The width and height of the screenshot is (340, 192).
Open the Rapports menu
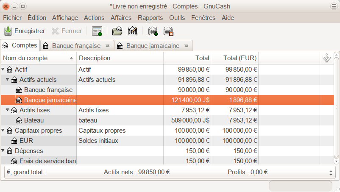click(150, 18)
